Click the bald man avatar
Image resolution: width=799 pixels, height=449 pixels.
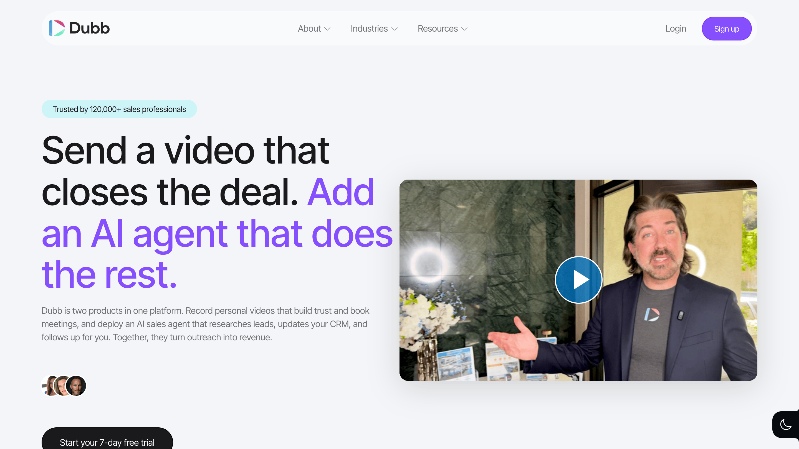click(x=76, y=386)
